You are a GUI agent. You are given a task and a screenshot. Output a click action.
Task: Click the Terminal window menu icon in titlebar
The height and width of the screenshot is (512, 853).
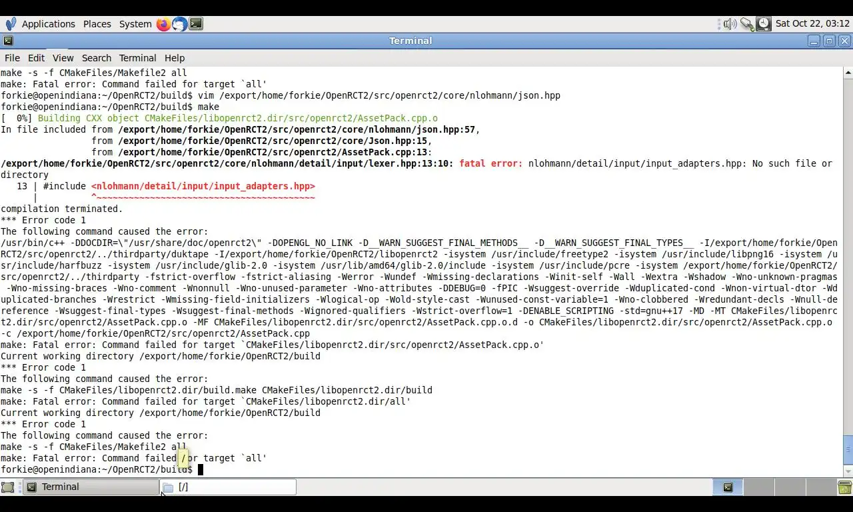coord(8,41)
